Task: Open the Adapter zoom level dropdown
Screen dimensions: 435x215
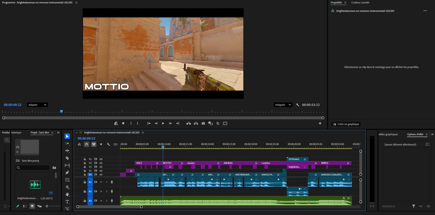Action: click(x=37, y=105)
